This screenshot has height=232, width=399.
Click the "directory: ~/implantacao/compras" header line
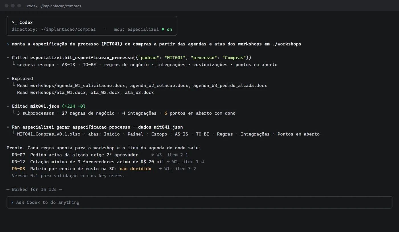[x=54, y=29]
